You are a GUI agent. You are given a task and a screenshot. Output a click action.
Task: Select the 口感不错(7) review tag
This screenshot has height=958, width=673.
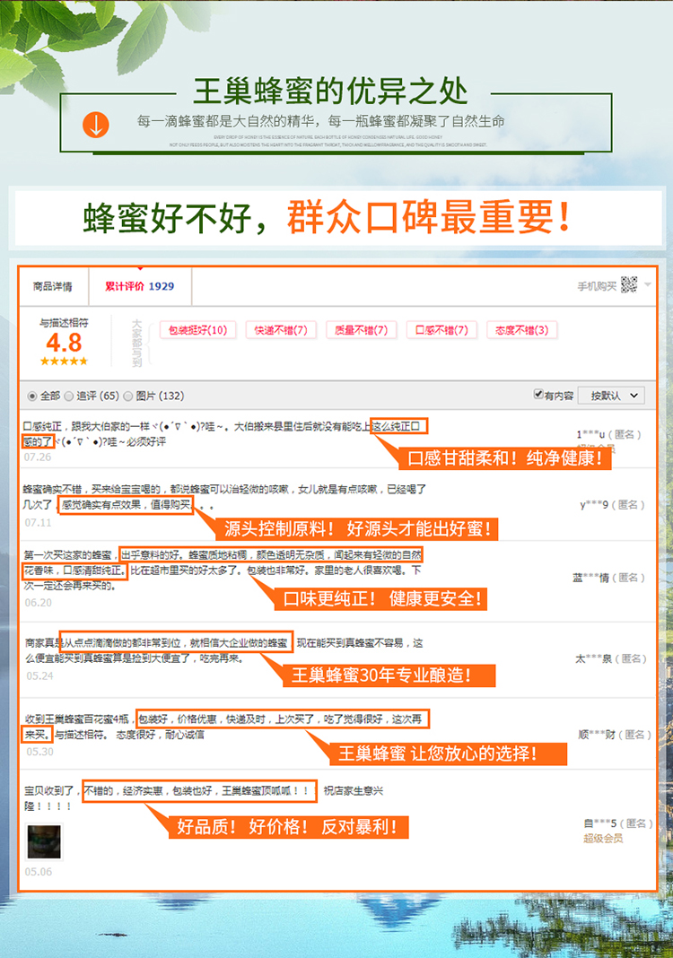tap(441, 330)
